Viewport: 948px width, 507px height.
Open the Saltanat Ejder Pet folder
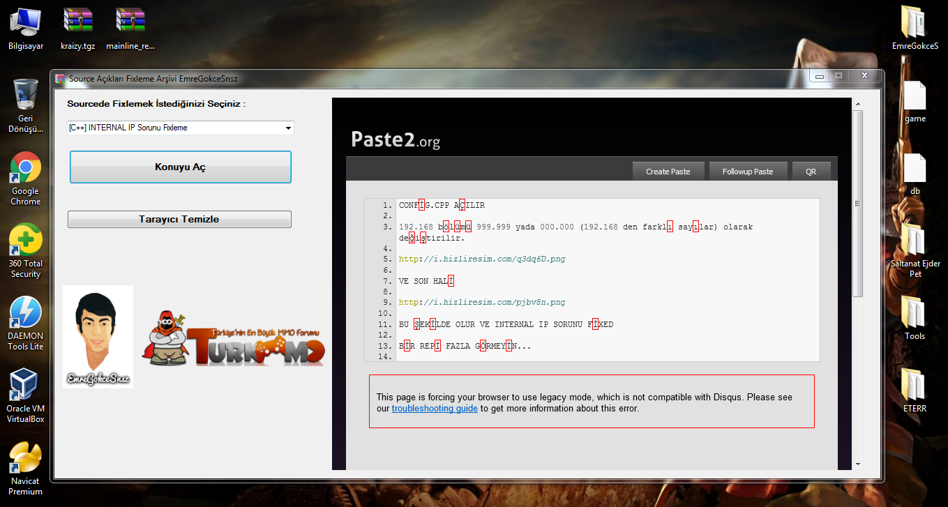(x=915, y=250)
